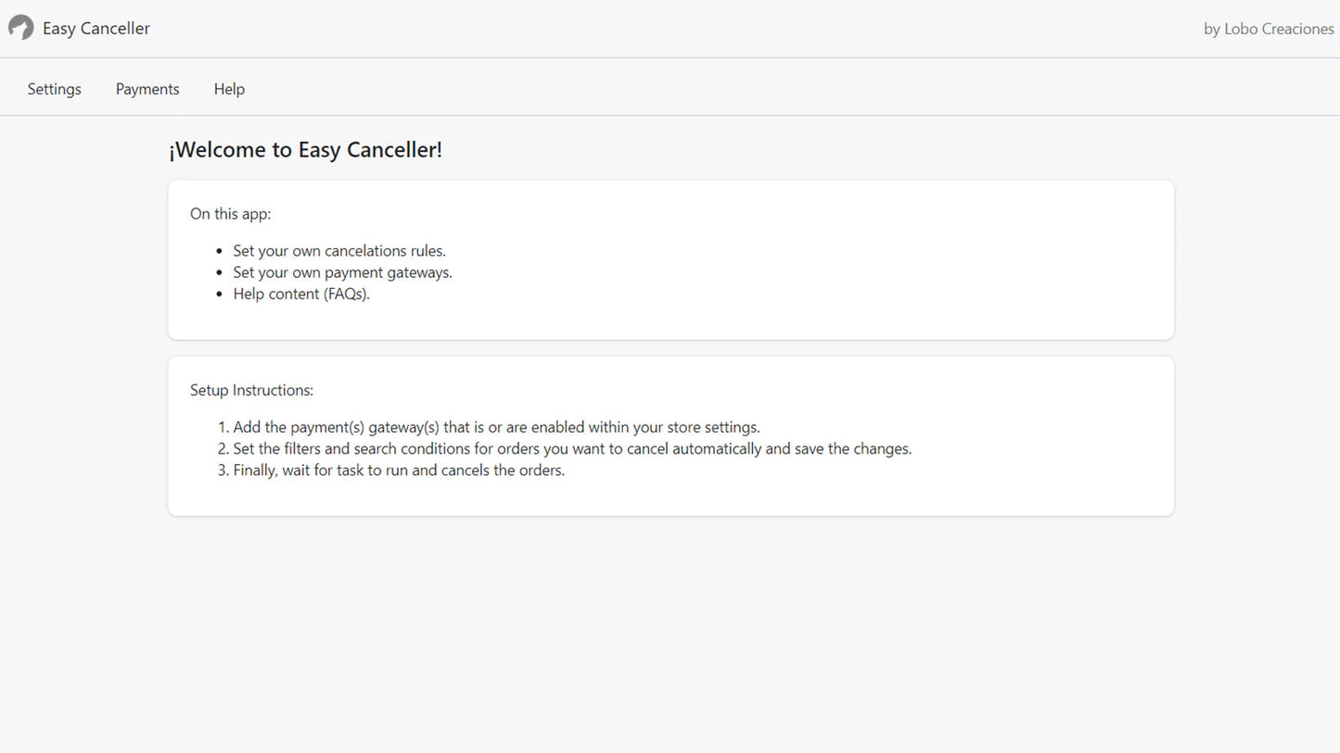Click the "Easy Canceller" app title
Screen dimensions: 1340x753
96,28
